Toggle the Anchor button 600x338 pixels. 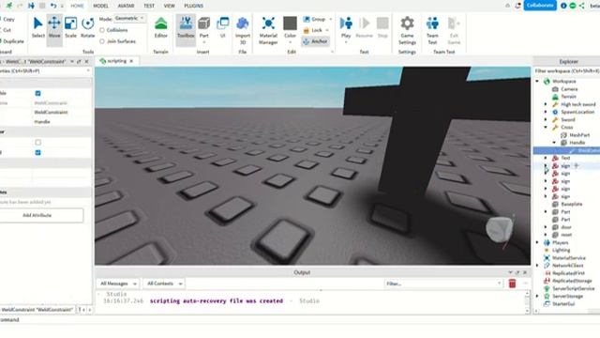[x=316, y=41]
